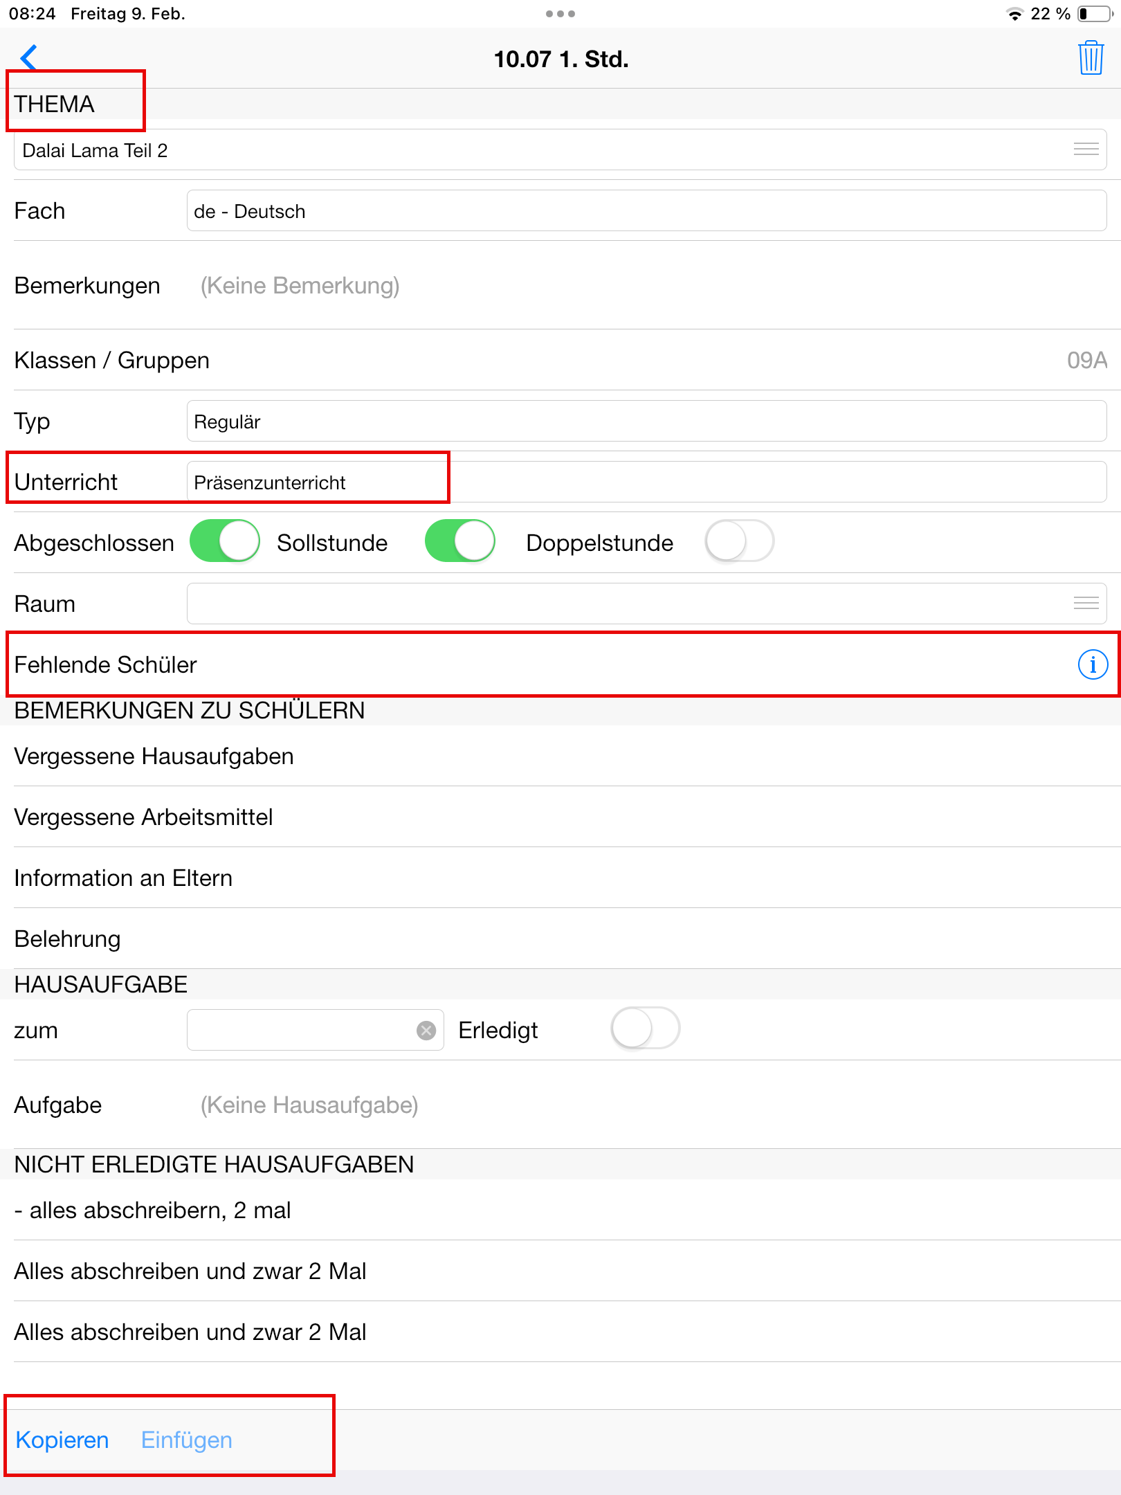Tap the Wi-Fi status icon

pyautogui.click(x=1014, y=14)
